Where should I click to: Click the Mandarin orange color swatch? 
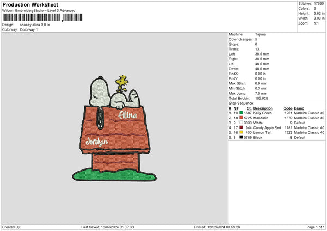241,118
